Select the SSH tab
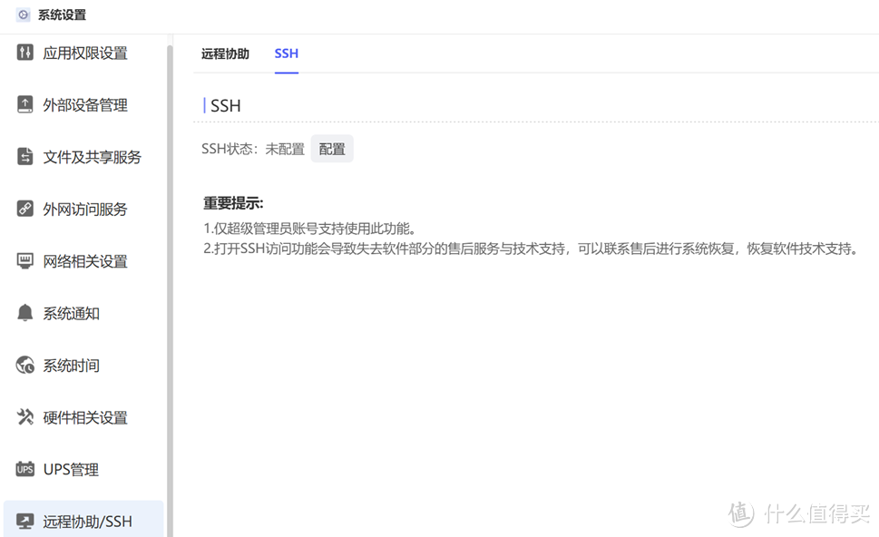Screen dimensions: 879x537 286,54
